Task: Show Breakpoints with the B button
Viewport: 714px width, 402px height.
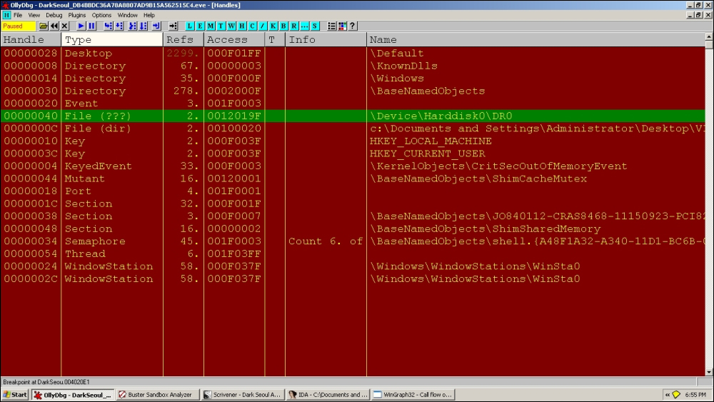Action: click(283, 26)
